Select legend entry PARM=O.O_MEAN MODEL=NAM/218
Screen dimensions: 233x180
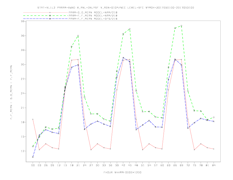point(93,12)
